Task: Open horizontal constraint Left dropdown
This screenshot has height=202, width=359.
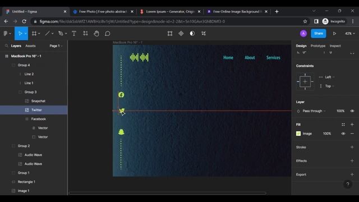Action: tap(329, 77)
